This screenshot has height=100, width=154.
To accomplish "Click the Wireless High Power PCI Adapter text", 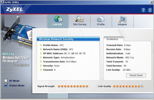I will pos(16,59).
